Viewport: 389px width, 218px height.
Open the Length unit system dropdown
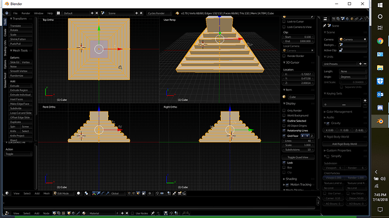click(353, 71)
